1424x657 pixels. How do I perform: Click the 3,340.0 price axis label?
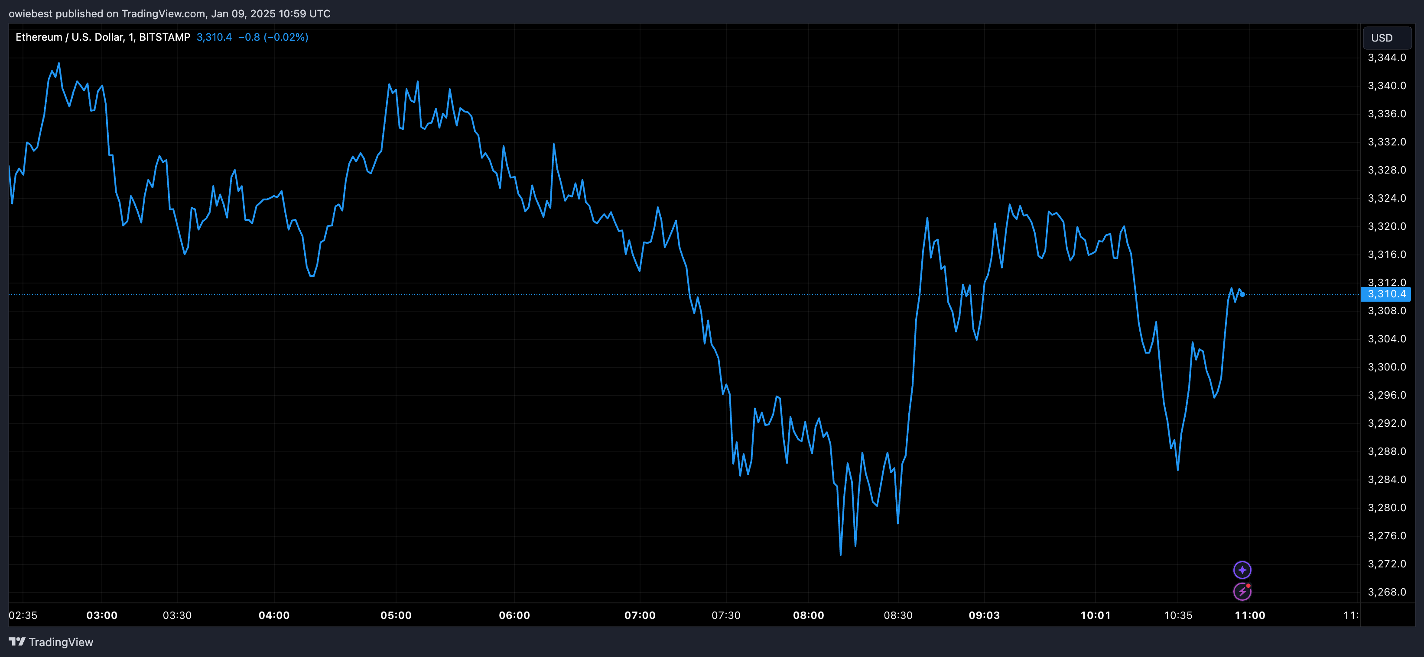click(1386, 86)
